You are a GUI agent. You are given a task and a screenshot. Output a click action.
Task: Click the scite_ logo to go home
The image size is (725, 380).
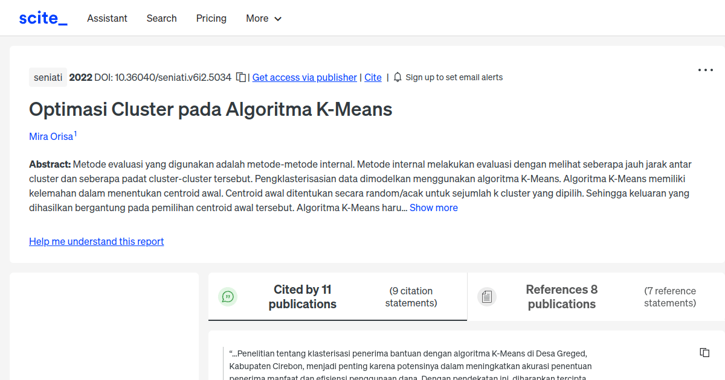42,17
